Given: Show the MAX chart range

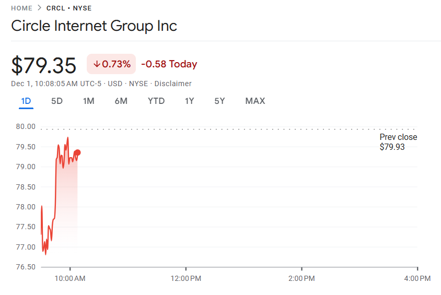Looking at the screenshot, I should 255,101.
